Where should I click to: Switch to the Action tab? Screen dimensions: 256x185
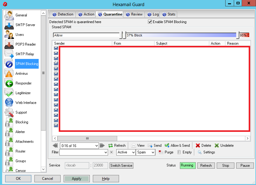point(86,14)
